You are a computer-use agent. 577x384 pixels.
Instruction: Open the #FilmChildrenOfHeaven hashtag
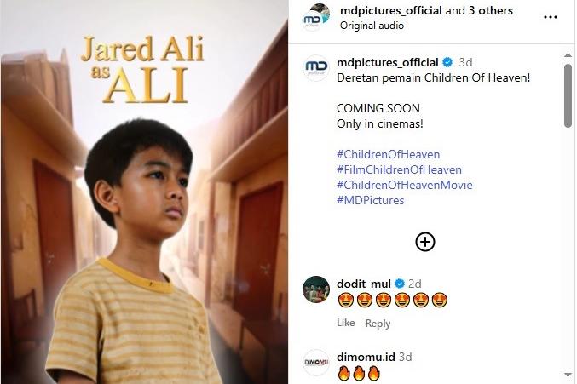(x=399, y=169)
